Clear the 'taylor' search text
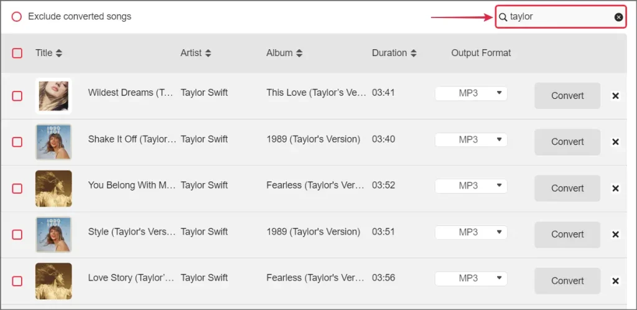This screenshot has width=637, height=310. (618, 17)
